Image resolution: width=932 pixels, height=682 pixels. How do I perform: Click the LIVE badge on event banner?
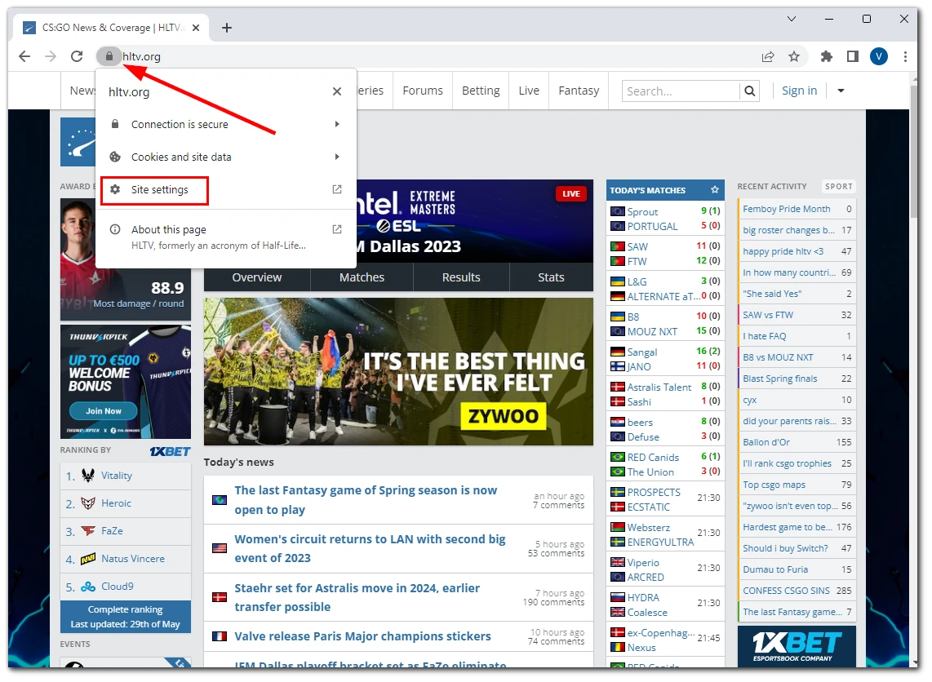pos(570,193)
